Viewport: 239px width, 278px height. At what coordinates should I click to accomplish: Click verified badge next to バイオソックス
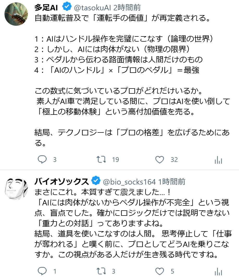[x=96, y=181]
